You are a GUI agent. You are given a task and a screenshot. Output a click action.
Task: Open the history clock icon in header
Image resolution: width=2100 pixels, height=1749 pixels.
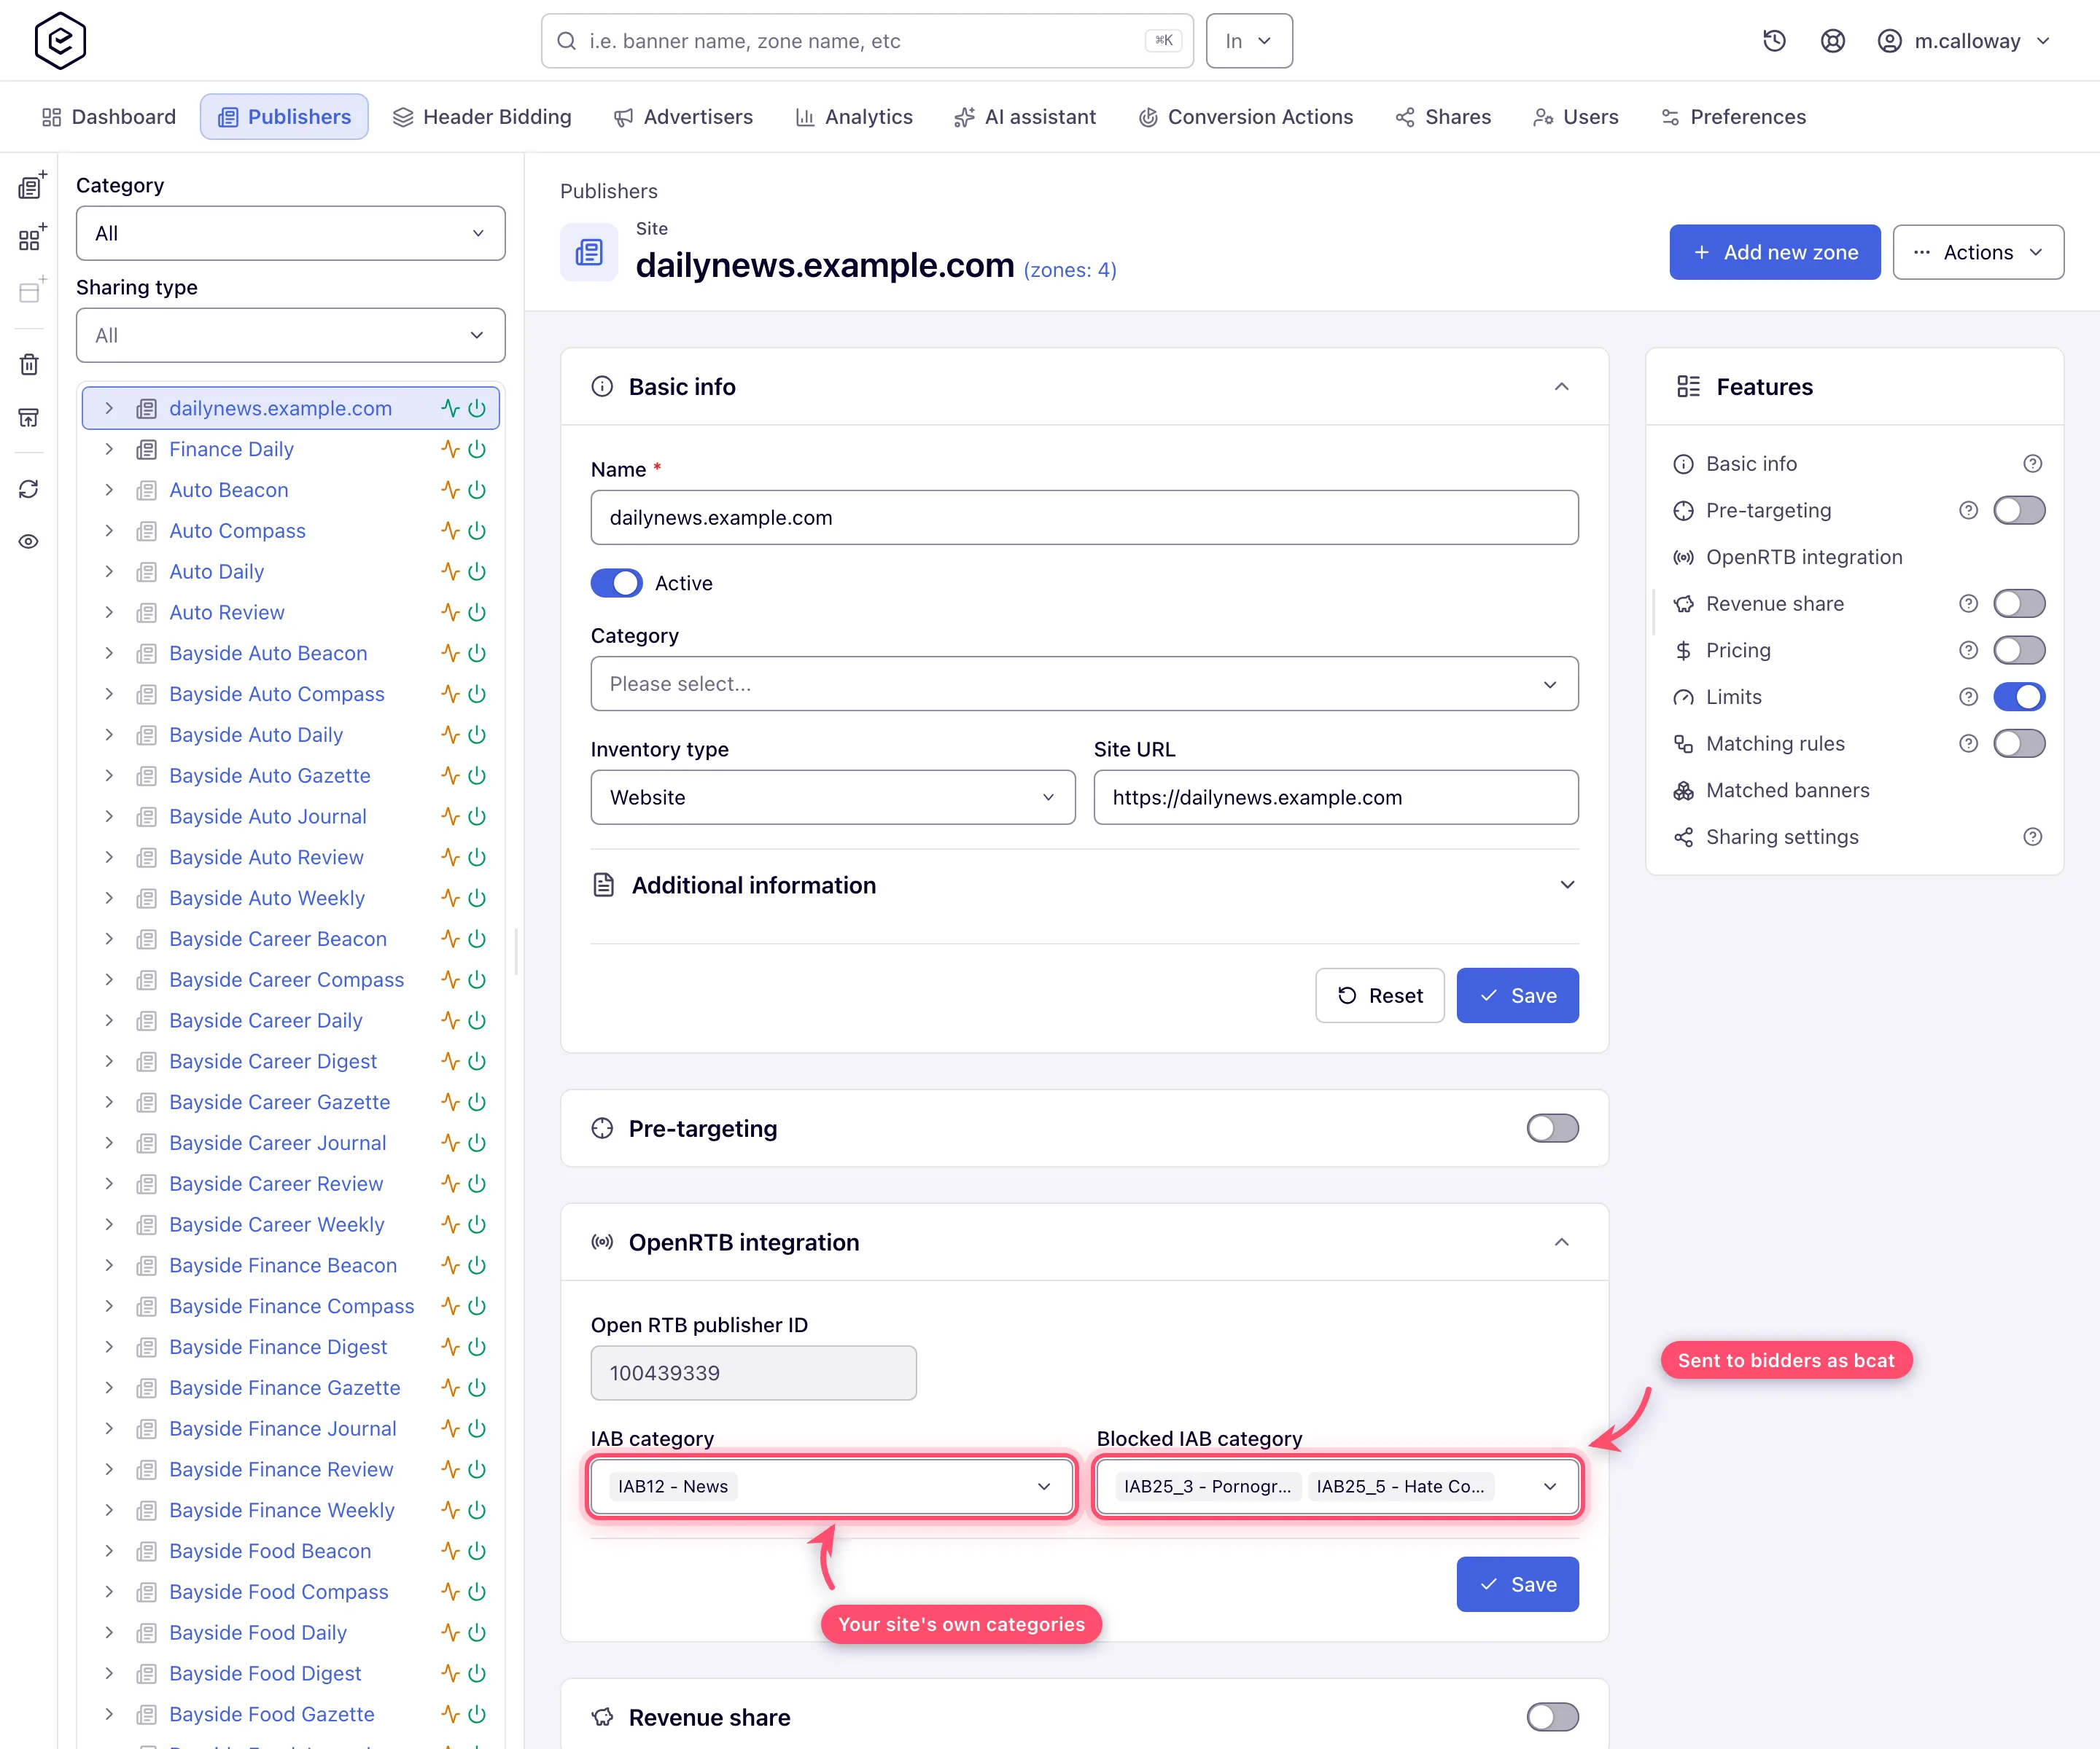click(x=1774, y=41)
